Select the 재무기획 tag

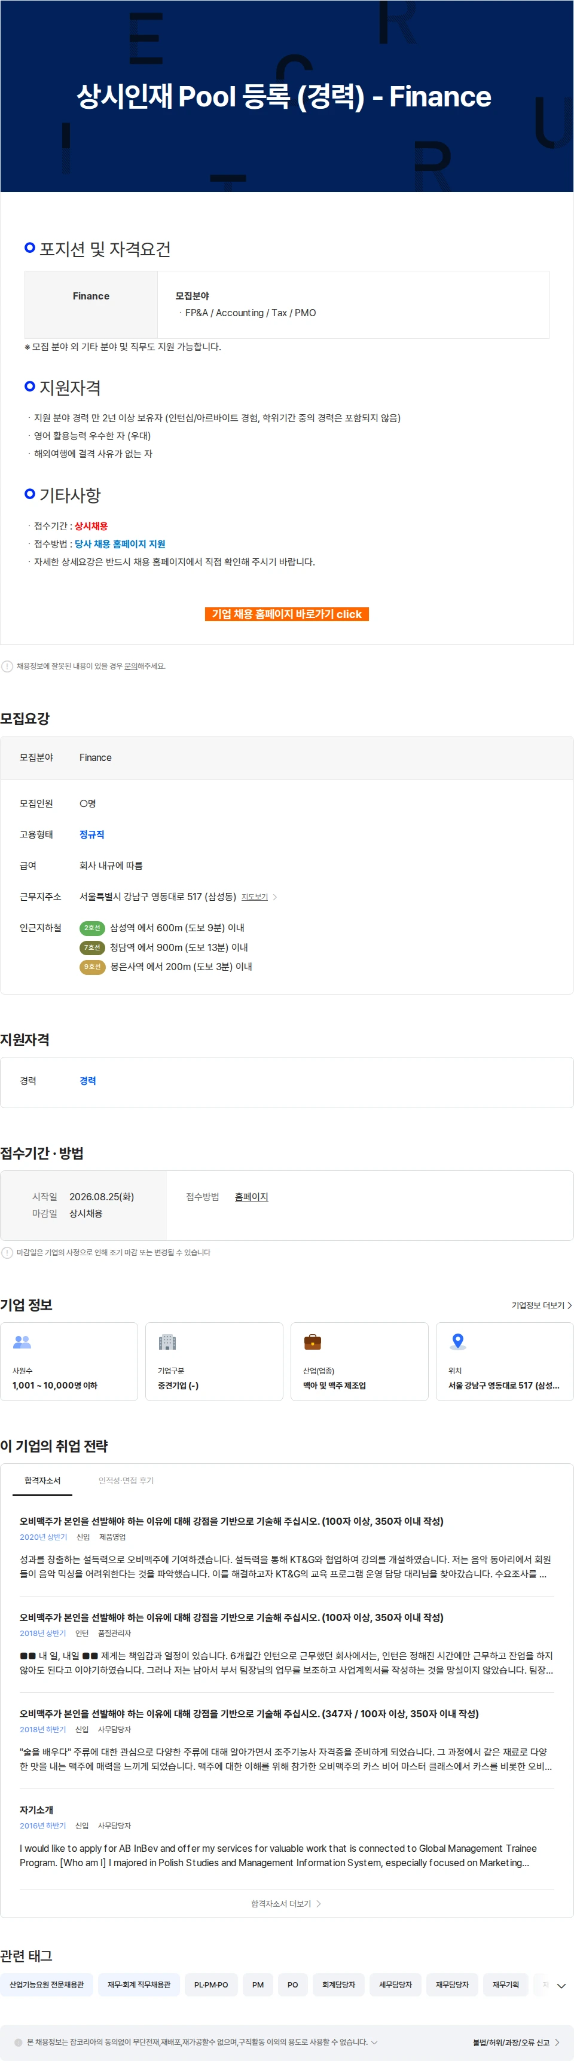point(506,1985)
